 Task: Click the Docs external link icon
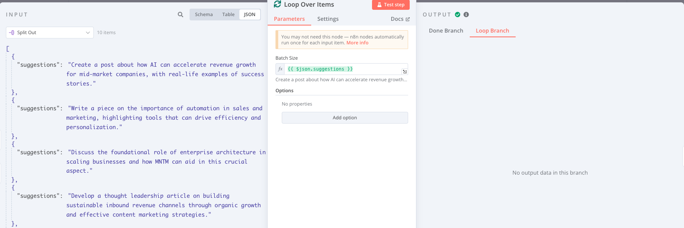[408, 19]
